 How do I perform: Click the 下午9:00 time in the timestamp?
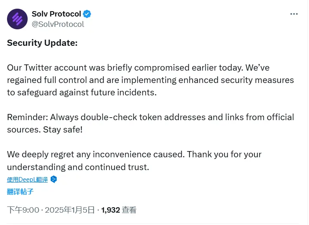23,210
